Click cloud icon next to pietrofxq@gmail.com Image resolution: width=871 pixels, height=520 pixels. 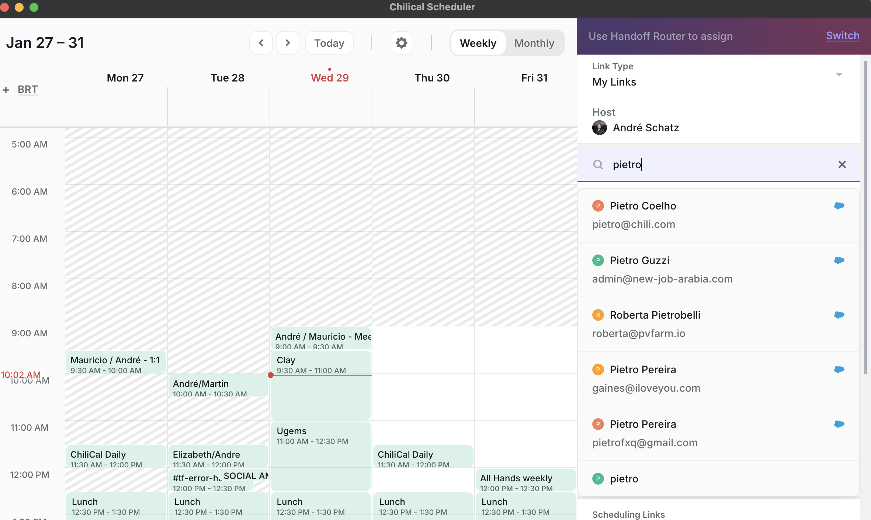[839, 424]
